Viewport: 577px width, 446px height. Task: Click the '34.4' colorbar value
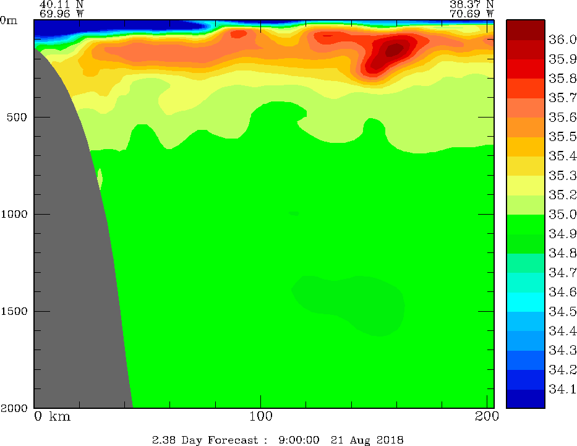[x=562, y=331]
